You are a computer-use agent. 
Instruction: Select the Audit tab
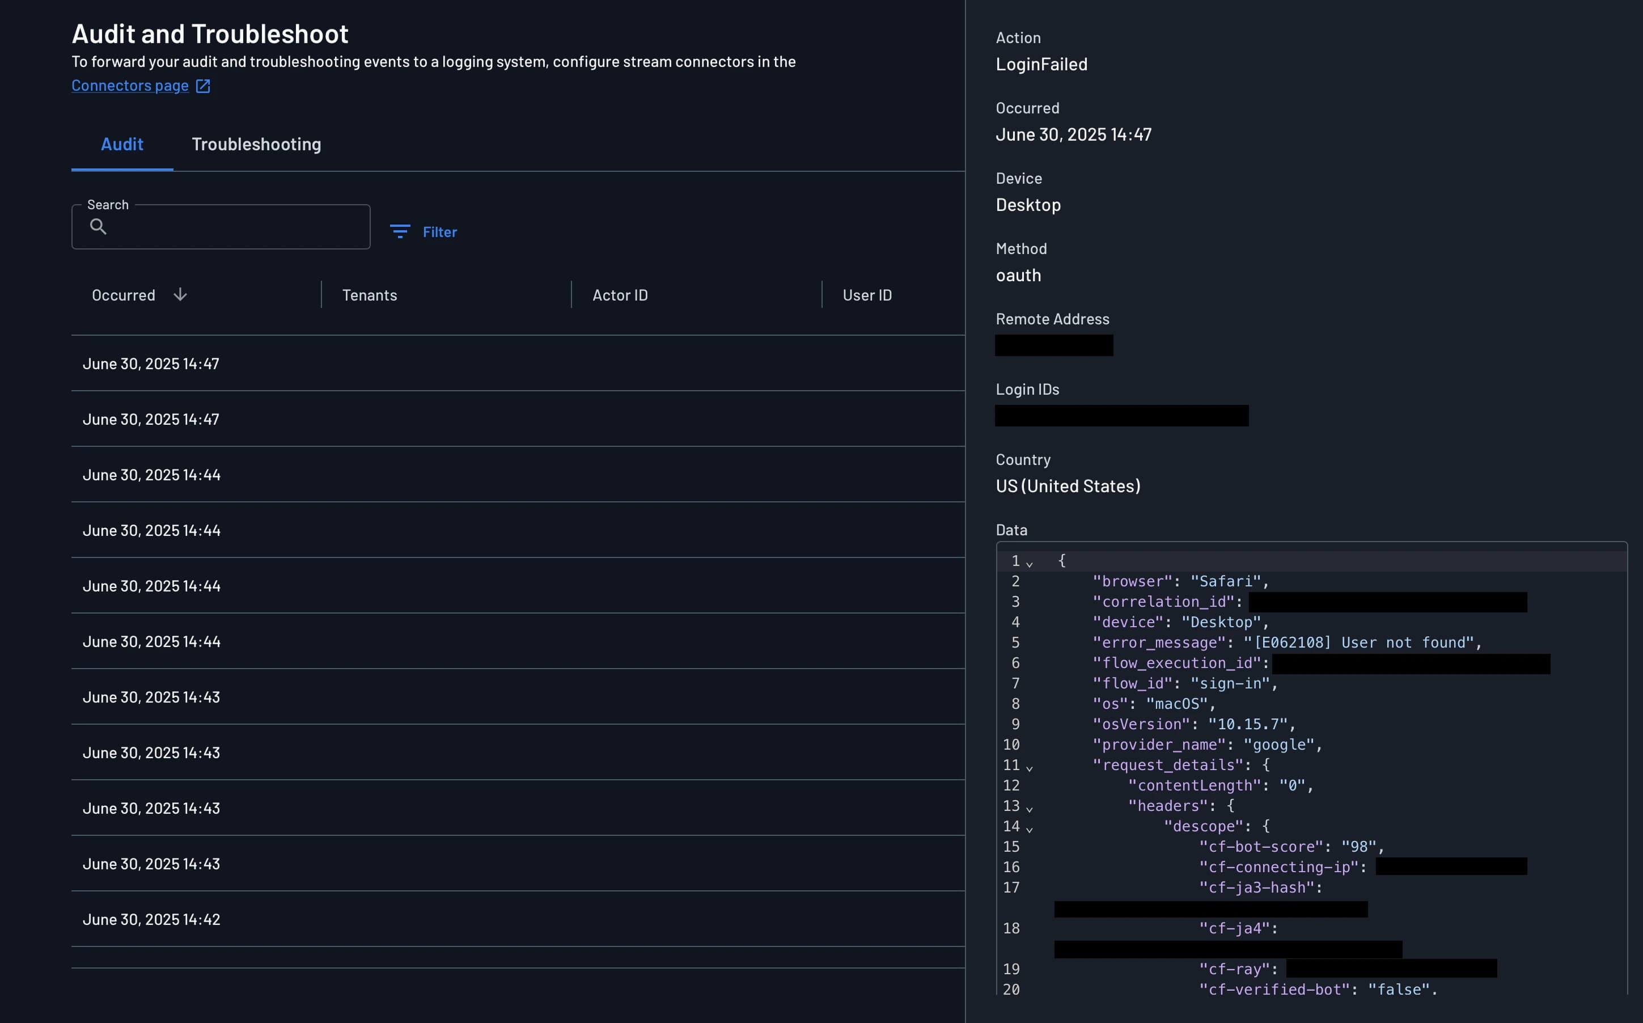[122, 144]
